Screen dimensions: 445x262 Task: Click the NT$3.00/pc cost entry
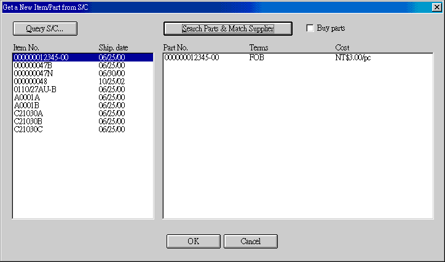pos(353,58)
